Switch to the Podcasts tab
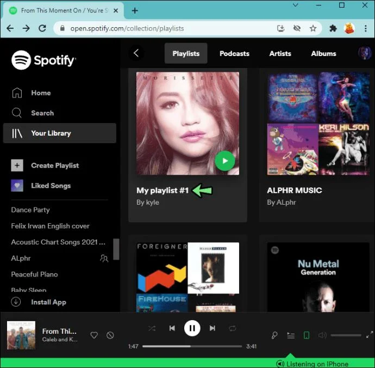The height and width of the screenshot is (368, 375). pyautogui.click(x=234, y=53)
